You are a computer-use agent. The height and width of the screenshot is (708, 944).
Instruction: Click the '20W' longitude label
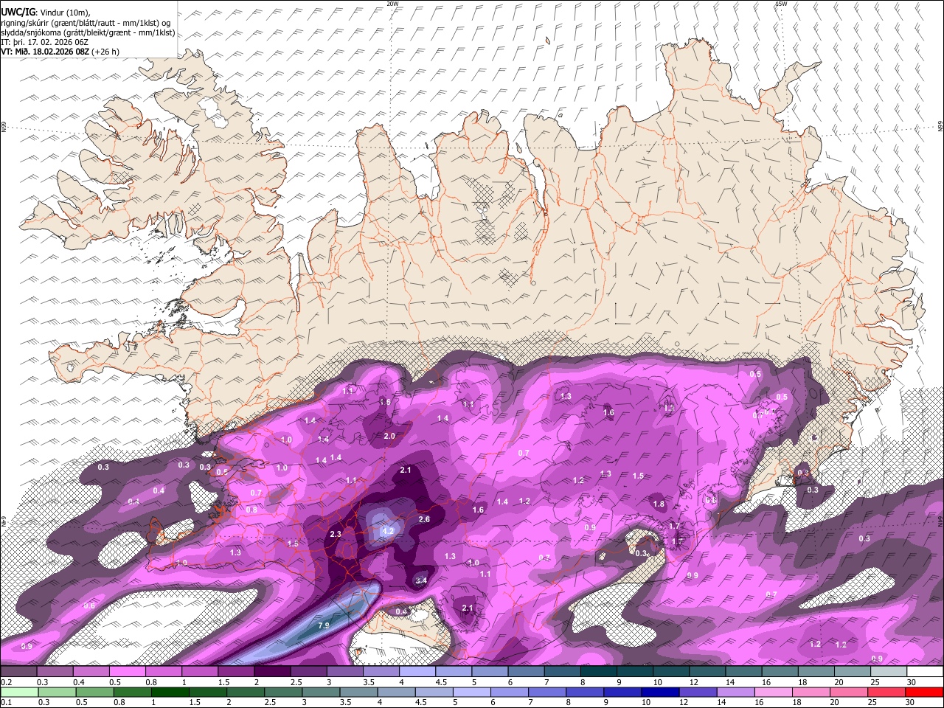tap(392, 4)
